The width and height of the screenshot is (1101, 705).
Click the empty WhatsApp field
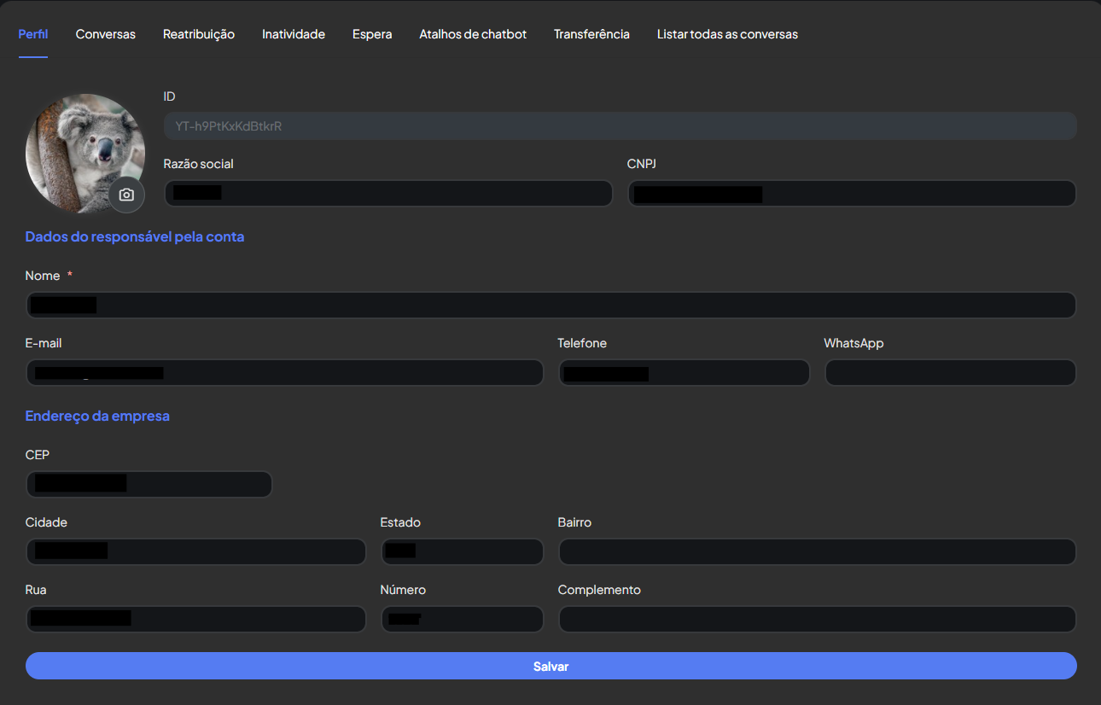point(950,372)
